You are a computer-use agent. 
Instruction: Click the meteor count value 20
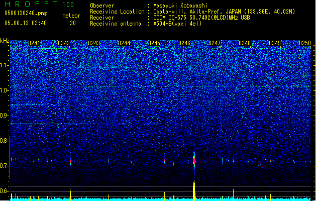coord(73,23)
